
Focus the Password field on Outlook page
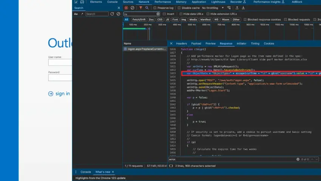60,78
